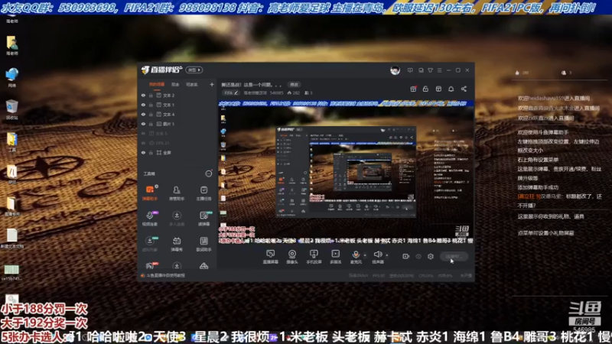Image resolution: width=612 pixels, height=344 pixels.
Task: Click the skin shirt icon in title bar
Action: point(430,70)
